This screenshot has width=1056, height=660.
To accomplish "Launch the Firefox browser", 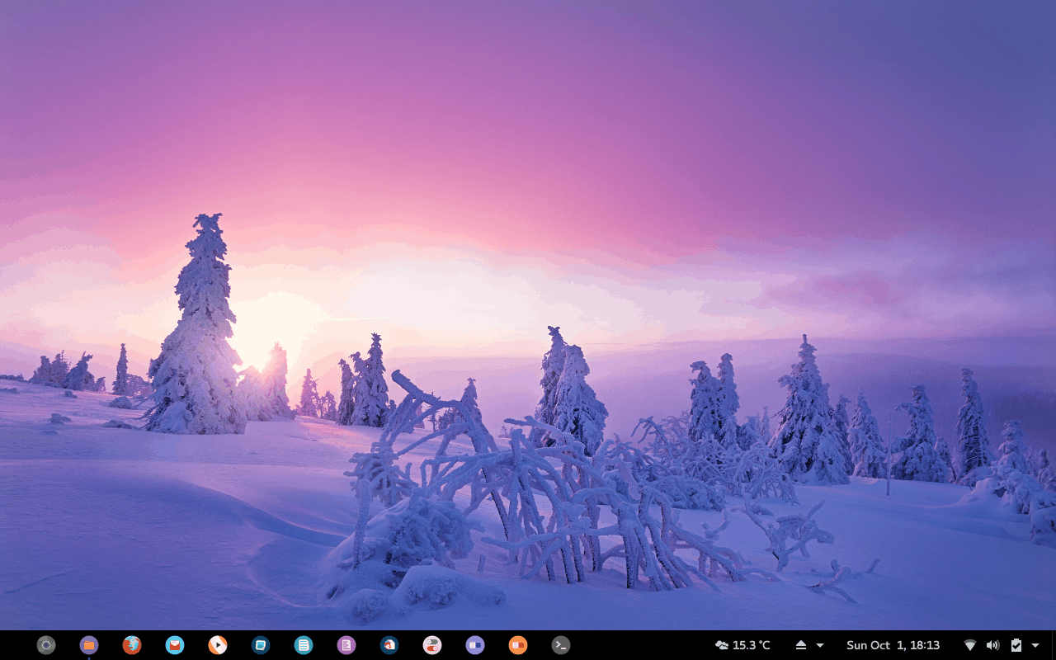I will [132, 645].
